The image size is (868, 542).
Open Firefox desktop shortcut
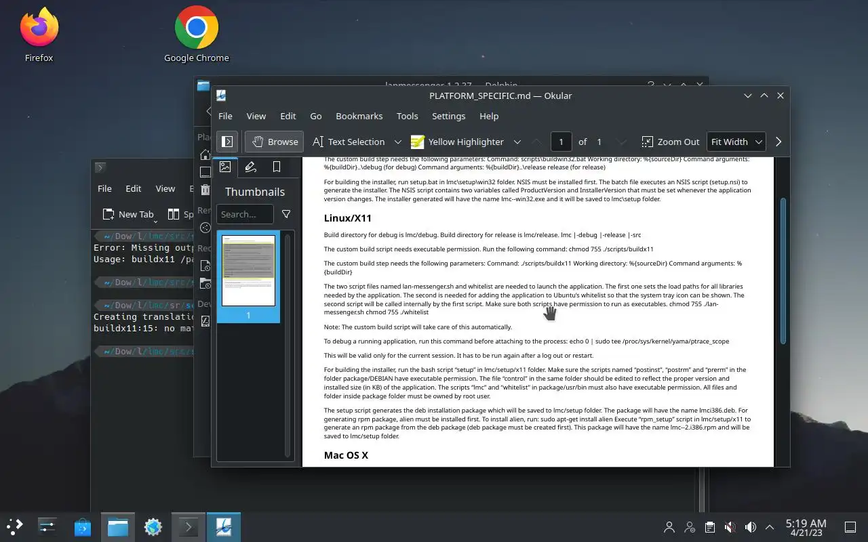[x=39, y=35]
